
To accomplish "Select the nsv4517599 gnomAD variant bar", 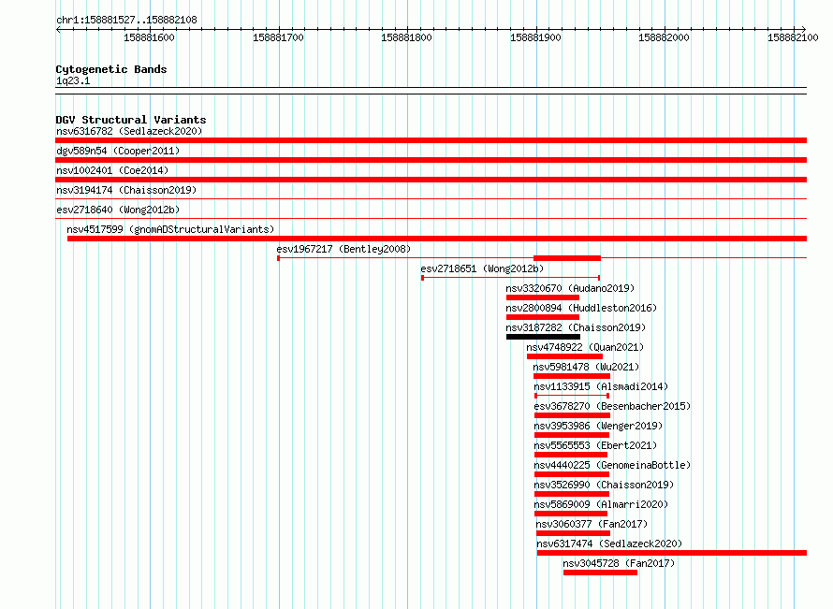I will (x=437, y=239).
